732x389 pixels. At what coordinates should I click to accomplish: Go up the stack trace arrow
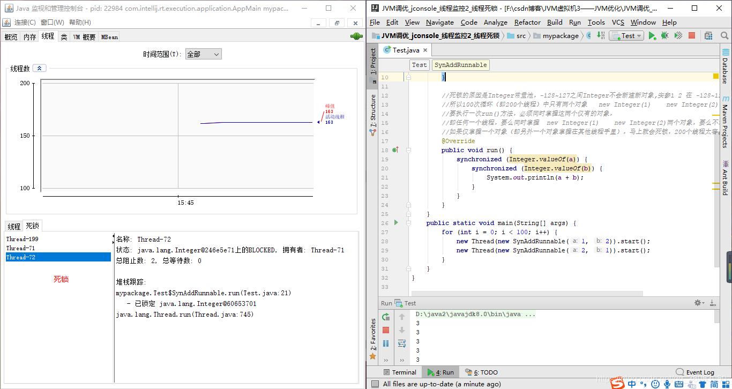[x=402, y=317]
